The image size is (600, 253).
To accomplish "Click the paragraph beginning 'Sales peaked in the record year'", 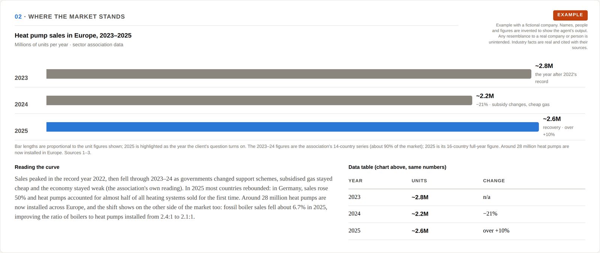I will click(174, 198).
